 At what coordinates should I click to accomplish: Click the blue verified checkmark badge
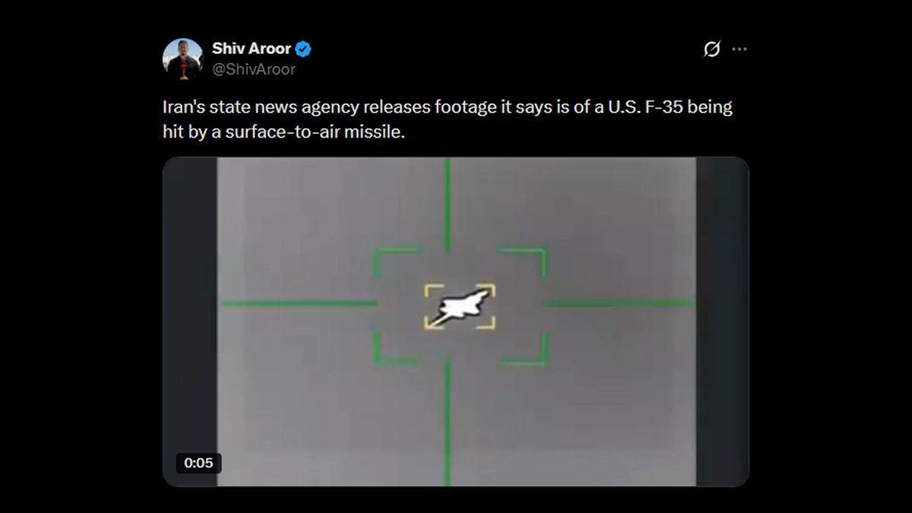click(303, 49)
